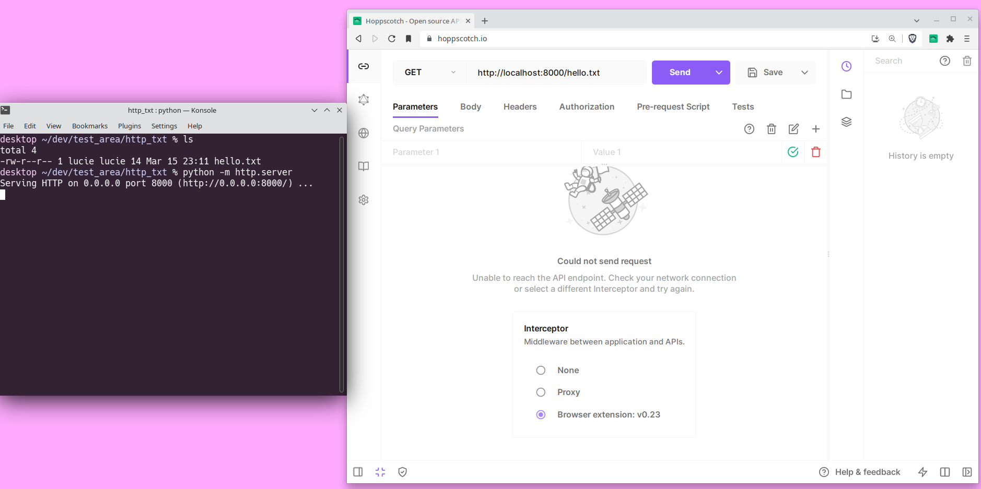Switch to the Headers tab
The height and width of the screenshot is (489, 981).
click(520, 106)
